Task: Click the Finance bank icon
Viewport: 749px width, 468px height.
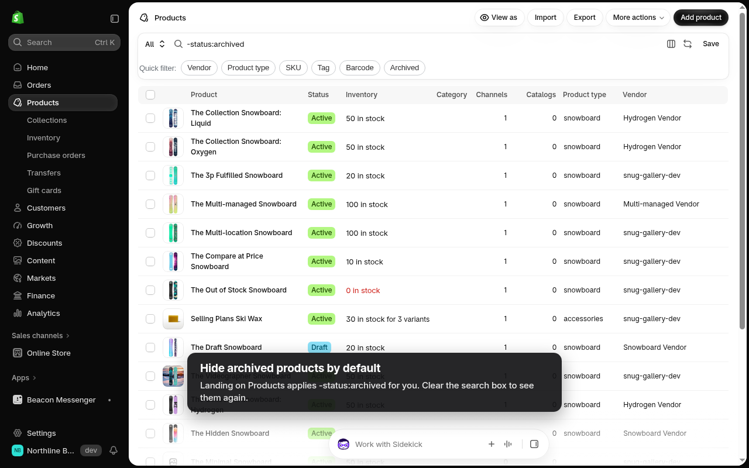Action: tap(18, 295)
